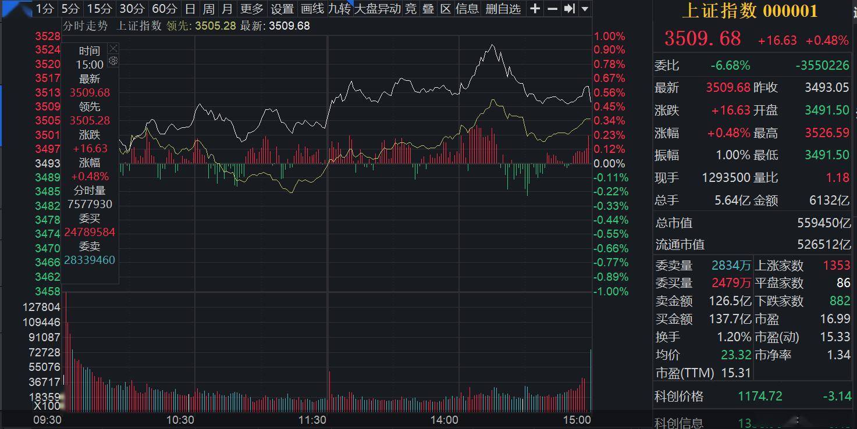Click the plus zoom-in icon

pos(535,9)
